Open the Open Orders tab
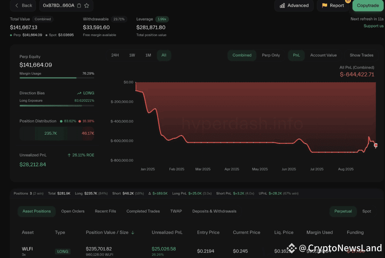 73,211
